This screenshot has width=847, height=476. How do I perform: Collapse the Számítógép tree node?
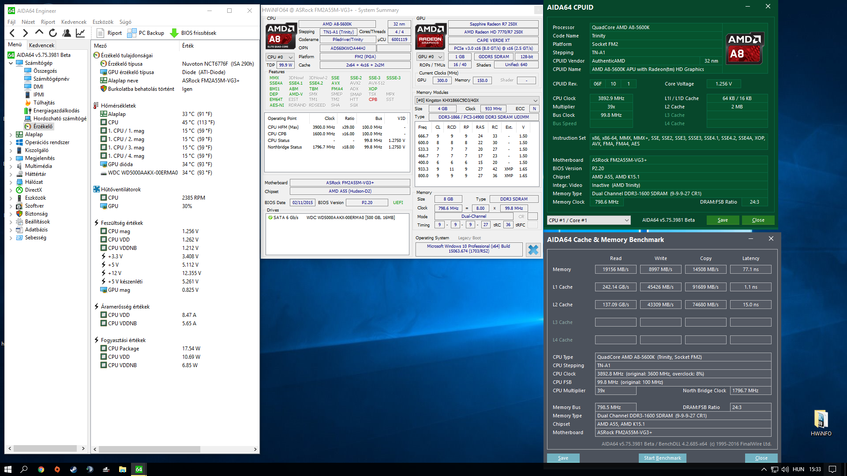pyautogui.click(x=11, y=63)
